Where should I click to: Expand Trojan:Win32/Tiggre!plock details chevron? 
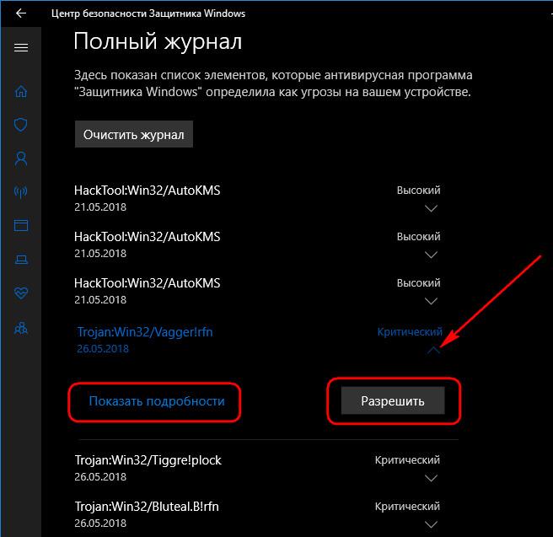pyautogui.click(x=431, y=478)
